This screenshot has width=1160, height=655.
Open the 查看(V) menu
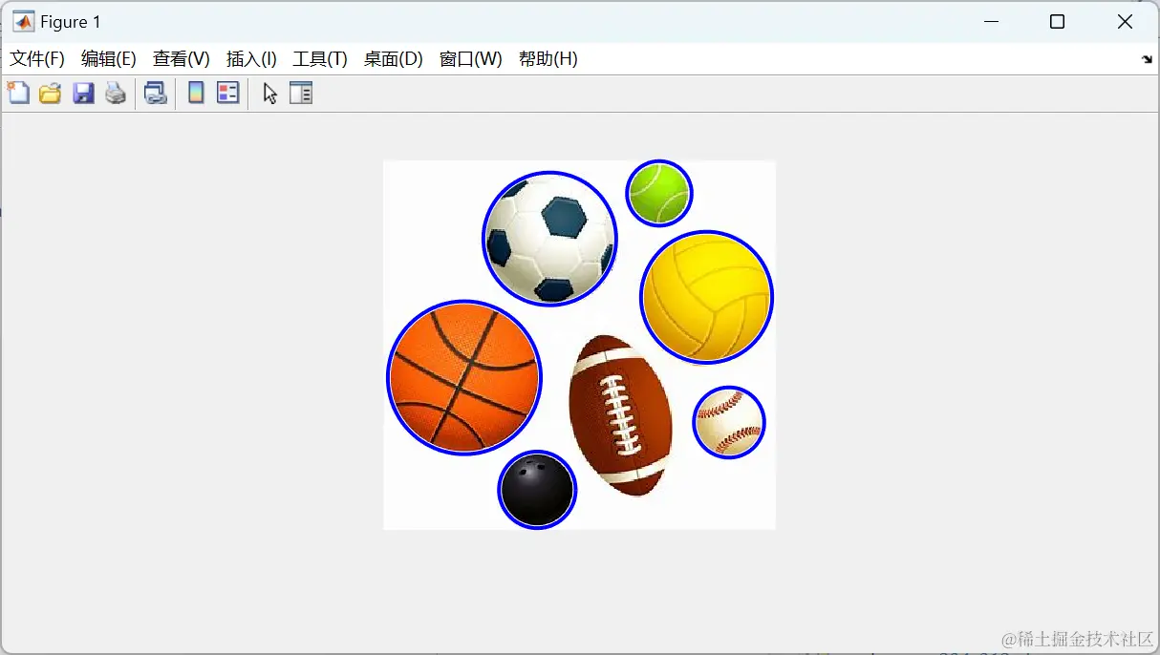[182, 59]
